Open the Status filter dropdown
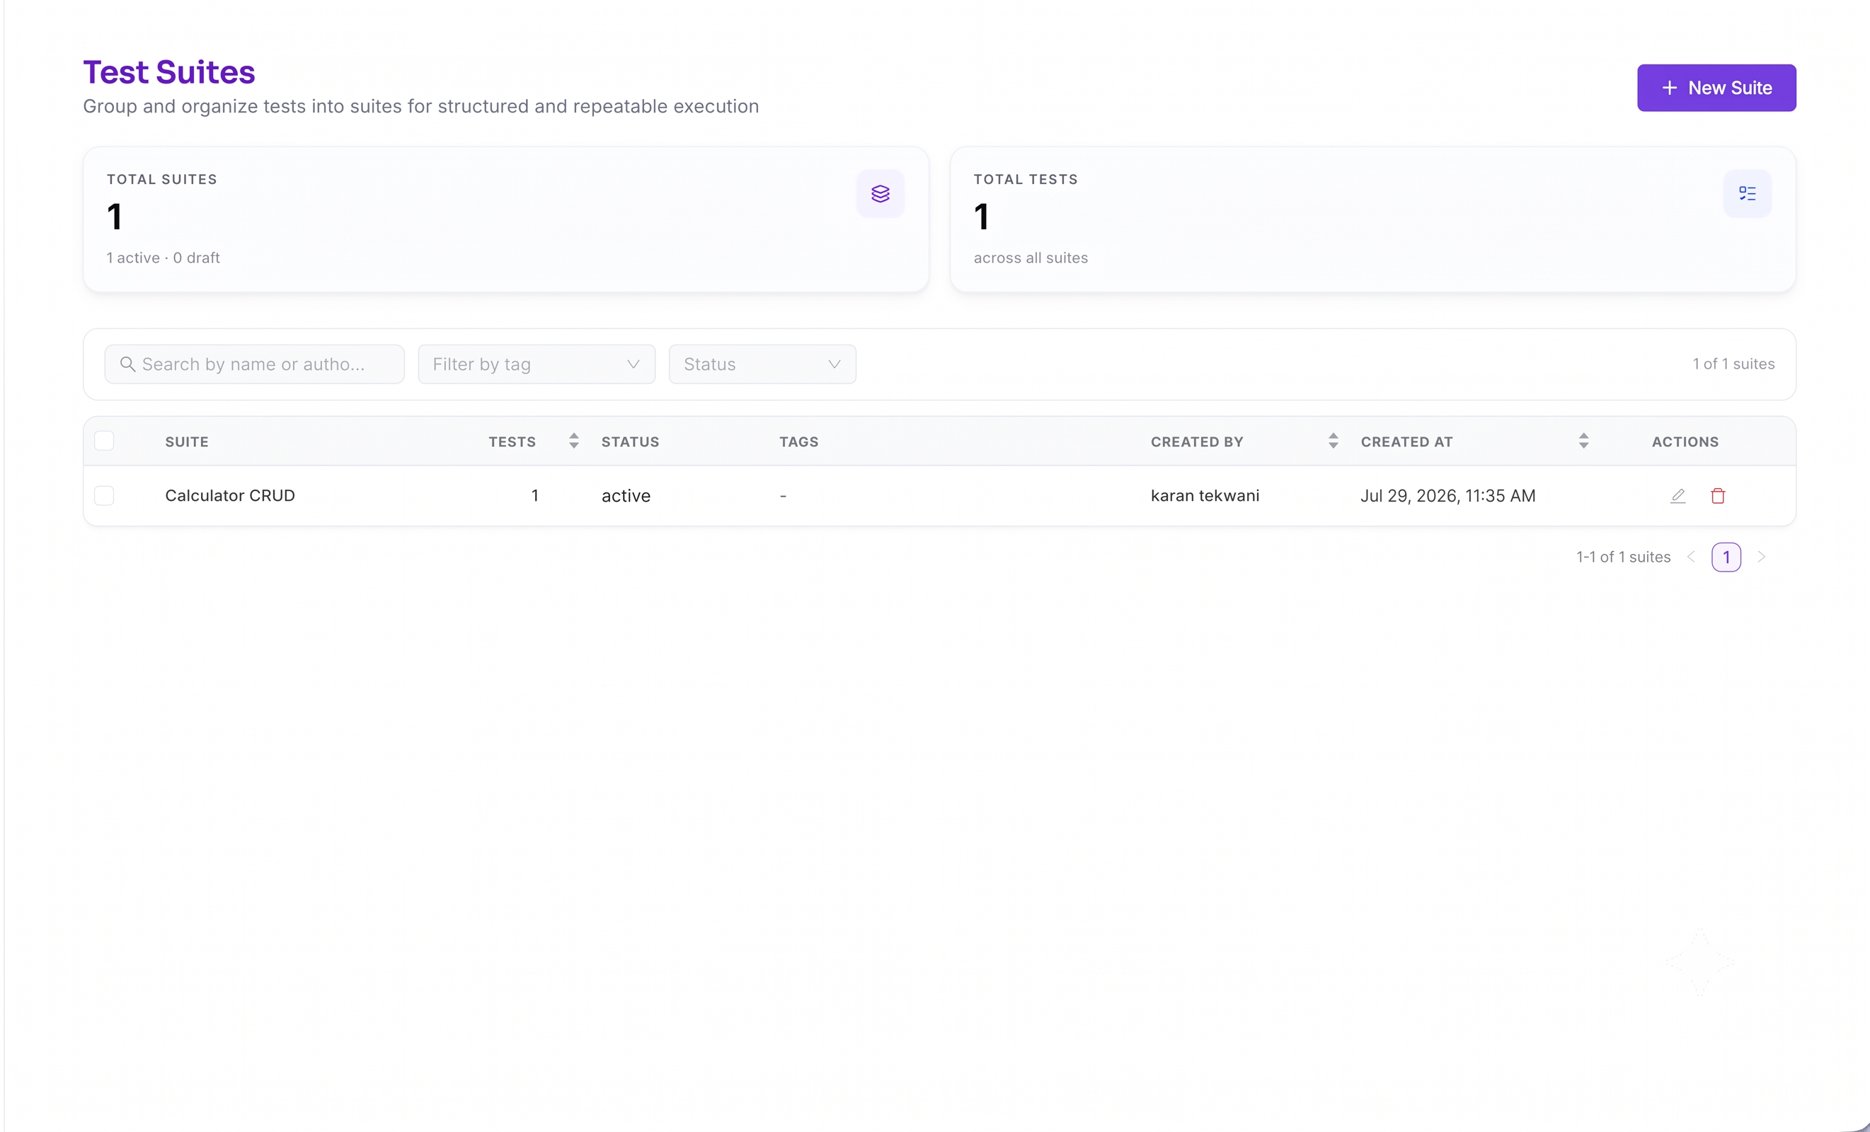1870x1132 pixels. [x=762, y=364]
